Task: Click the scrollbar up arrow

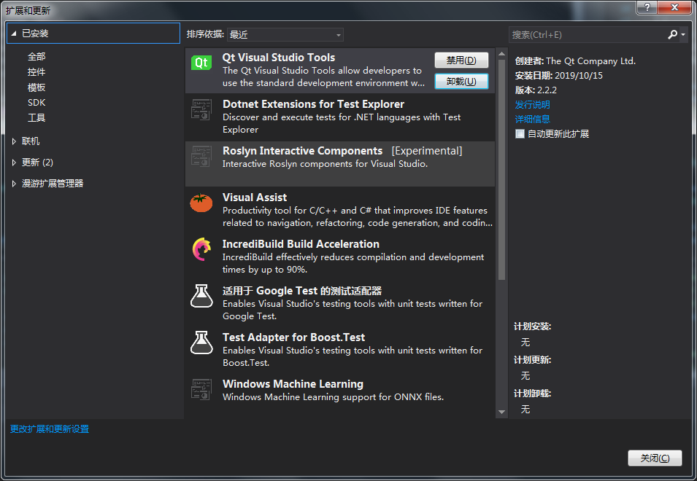Action: (502, 54)
